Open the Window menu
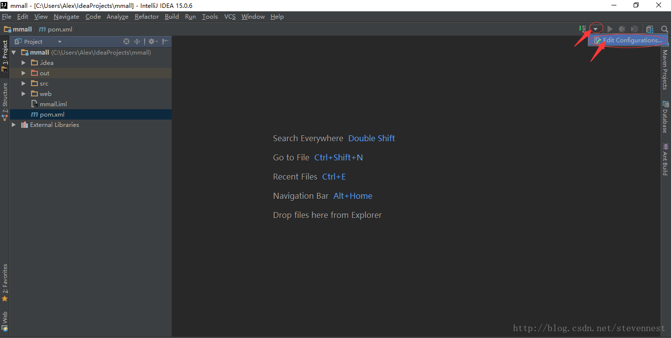This screenshot has height=338, width=671. (253, 17)
